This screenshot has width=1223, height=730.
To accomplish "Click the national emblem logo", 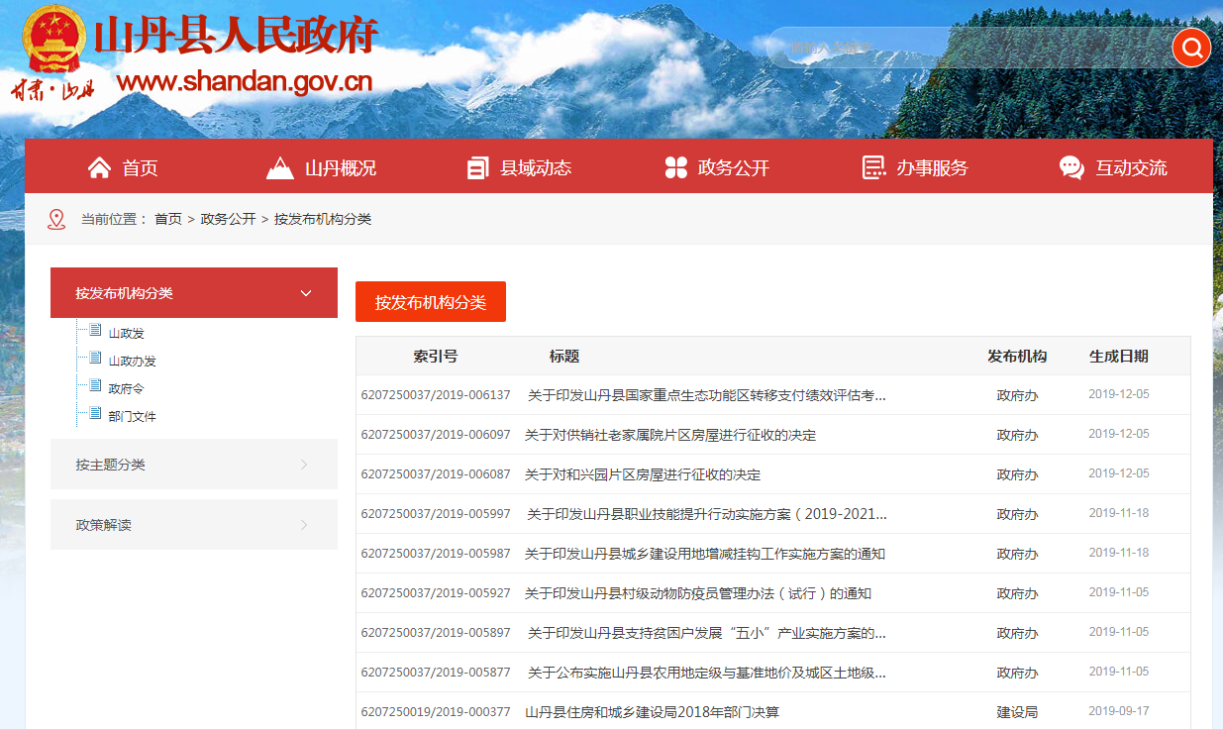I will (x=54, y=41).
